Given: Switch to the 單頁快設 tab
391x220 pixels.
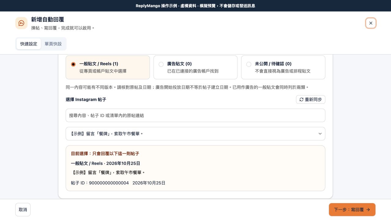Looking at the screenshot, I should 53,44.
